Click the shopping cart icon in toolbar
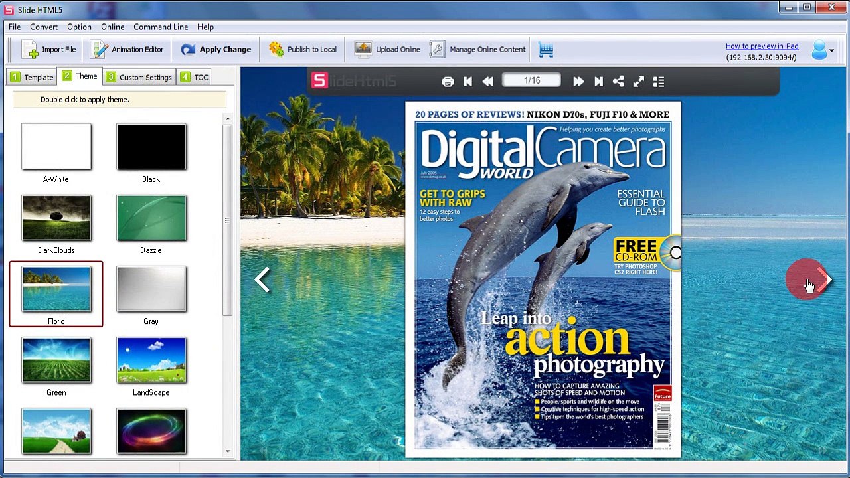The width and height of the screenshot is (850, 478). [546, 50]
